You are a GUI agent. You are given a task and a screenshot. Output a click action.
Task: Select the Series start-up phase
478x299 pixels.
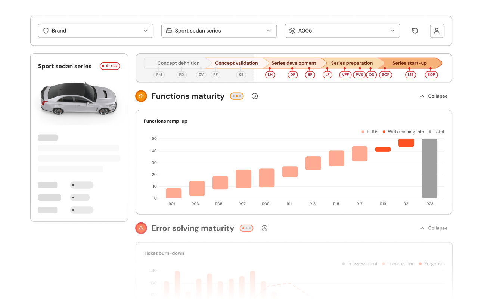point(409,63)
